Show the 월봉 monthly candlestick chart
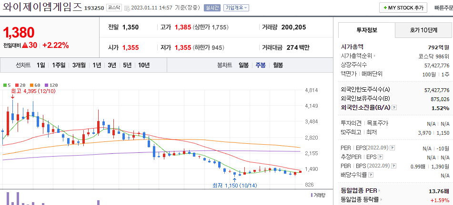 pos(278,65)
